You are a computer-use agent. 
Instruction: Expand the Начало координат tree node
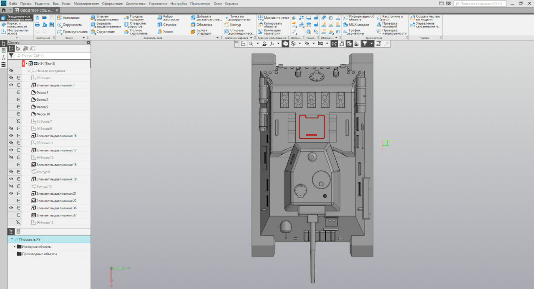29,71
